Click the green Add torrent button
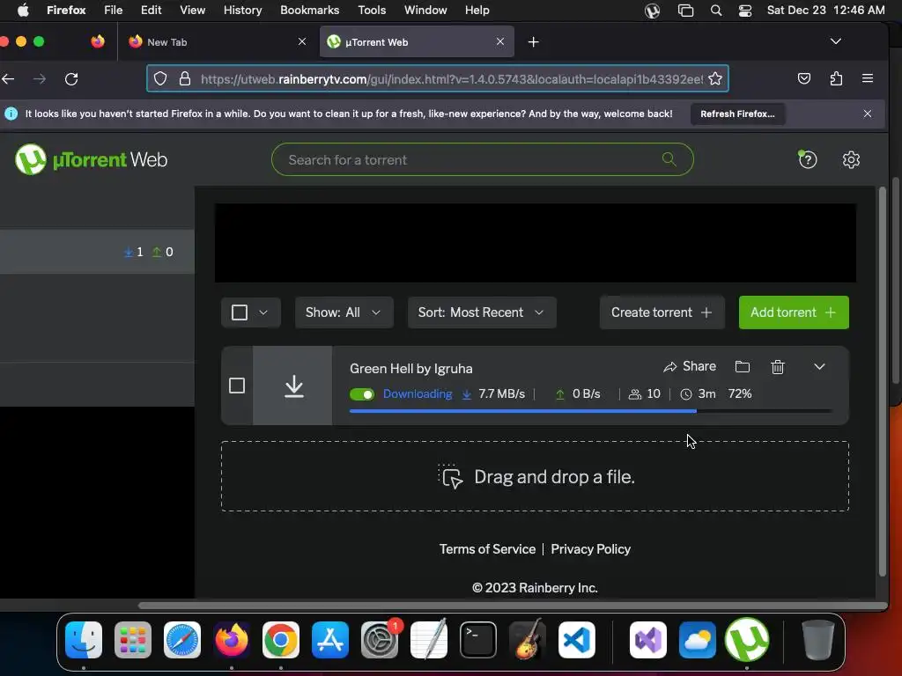 [x=794, y=312]
